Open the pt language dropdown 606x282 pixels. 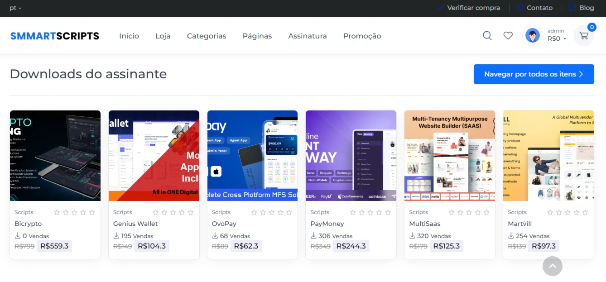pos(15,8)
